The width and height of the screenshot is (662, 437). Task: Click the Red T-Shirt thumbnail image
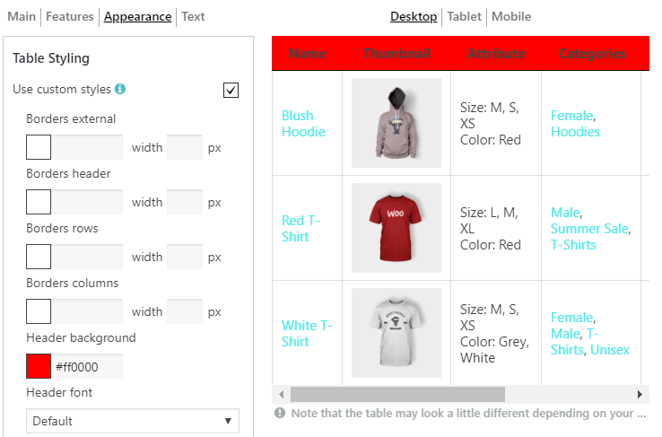pos(396,228)
